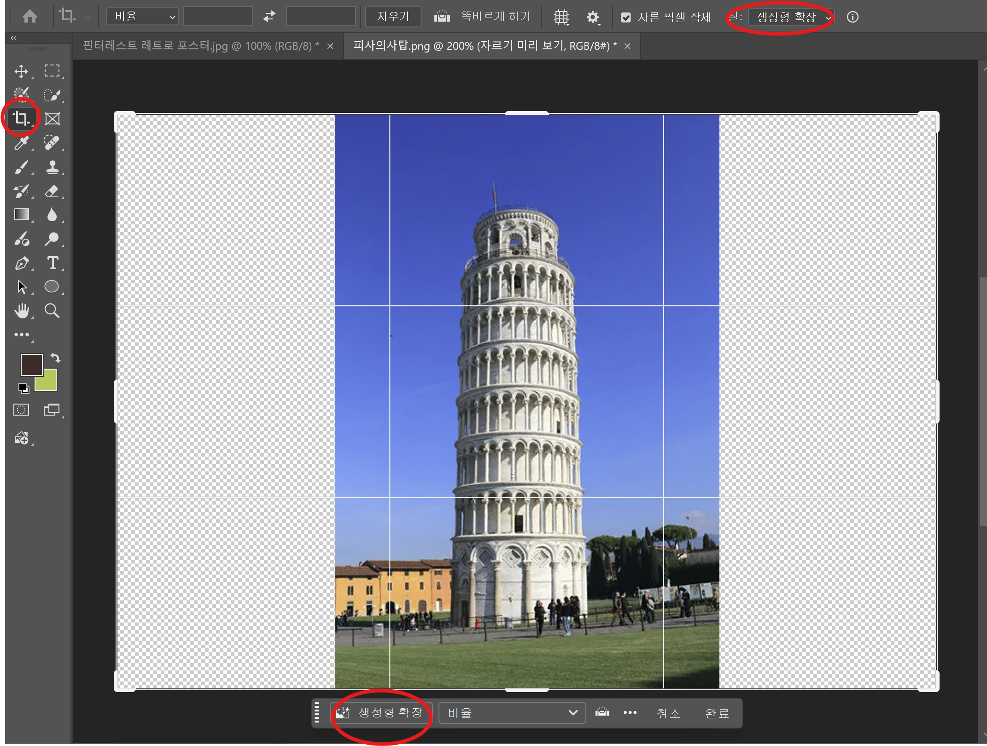
Task: Uncheck 자른 픽셀 삭제 checkbox
Action: pos(625,18)
